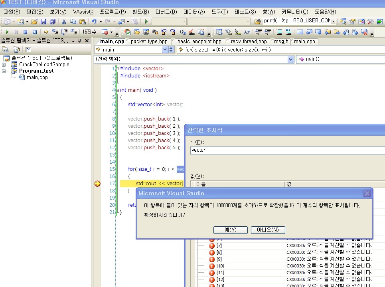
Task: Click the expression (식) input field with 'vector'
Action: pyautogui.click(x=288, y=150)
